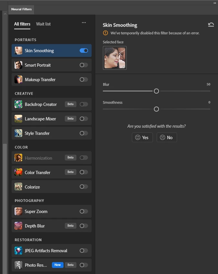The width and height of the screenshot is (218, 274).
Task: Click the Smart Portrait filter thumbnail icon
Action: (18, 65)
